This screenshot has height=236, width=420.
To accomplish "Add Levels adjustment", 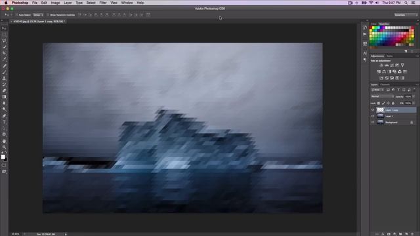I will coord(387,66).
